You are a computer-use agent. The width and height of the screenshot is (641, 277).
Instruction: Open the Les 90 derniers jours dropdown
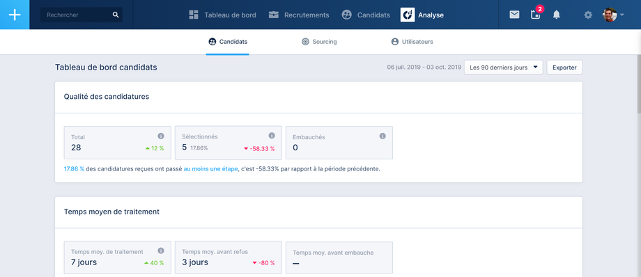coord(503,68)
